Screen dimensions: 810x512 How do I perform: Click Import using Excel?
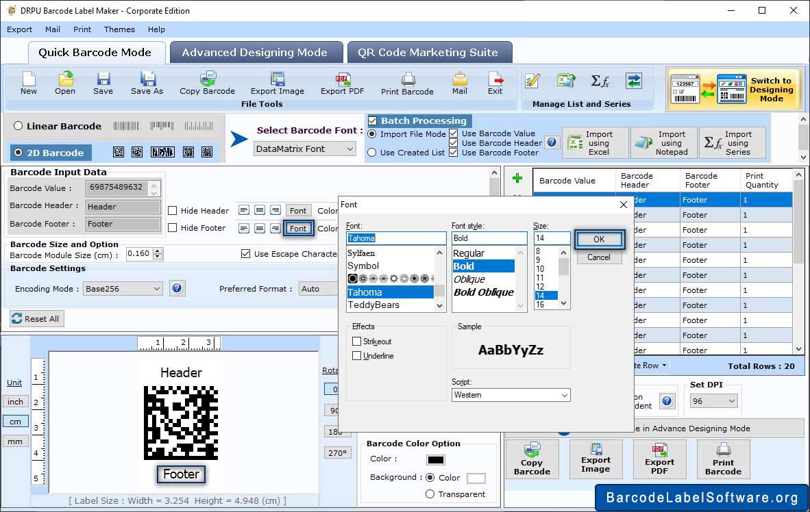point(595,142)
